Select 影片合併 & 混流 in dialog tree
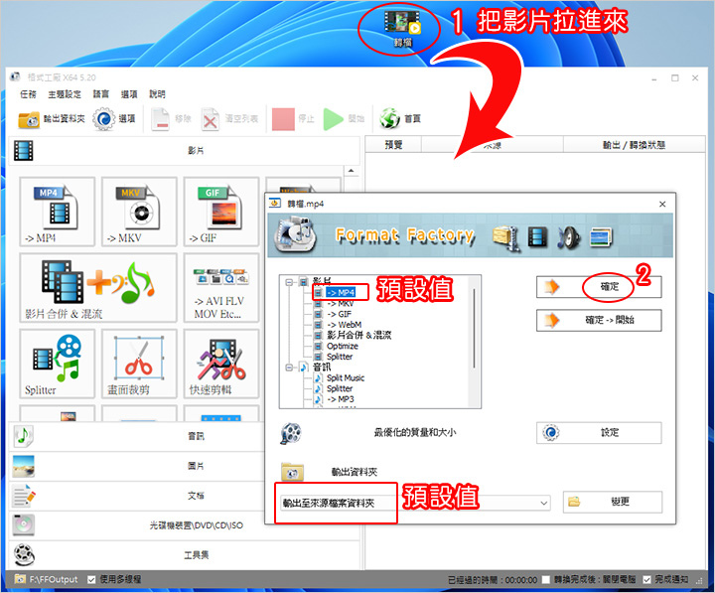Screen dimensions: 715x593 click(358, 336)
